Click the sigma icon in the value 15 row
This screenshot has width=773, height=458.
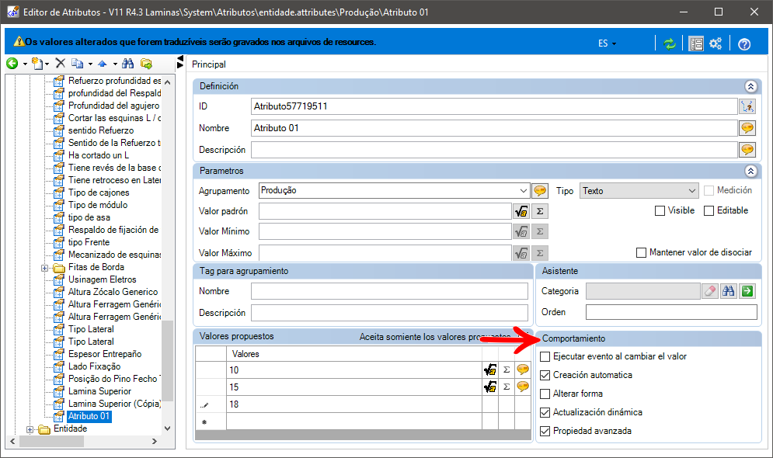507,387
